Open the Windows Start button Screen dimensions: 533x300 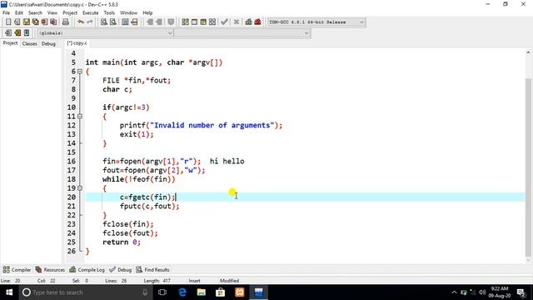pyautogui.click(x=9, y=292)
